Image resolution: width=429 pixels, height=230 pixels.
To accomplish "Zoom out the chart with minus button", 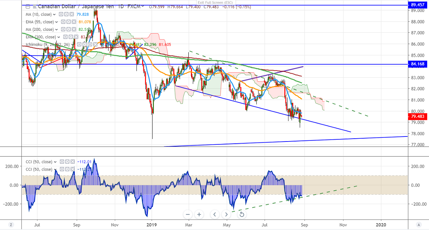I will 188,214.
